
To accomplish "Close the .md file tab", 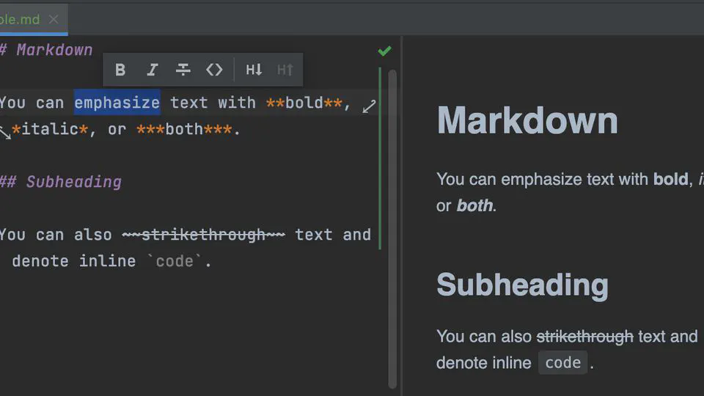I will (54, 19).
